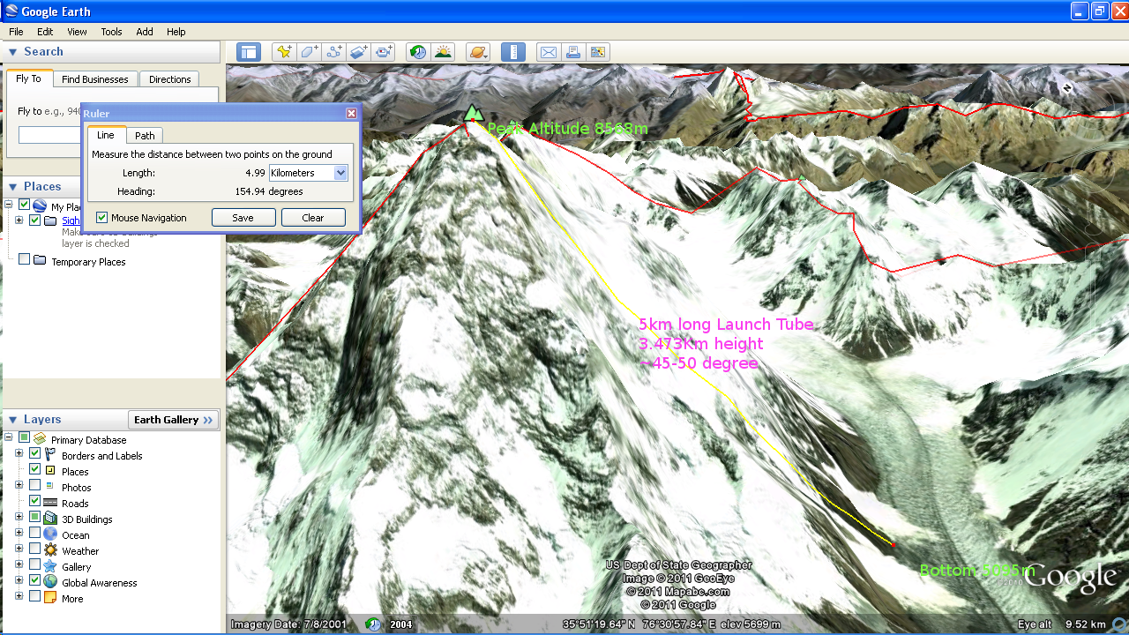Screen dimensions: 1129x635
Task: Click the 3D Buildings layer icon
Action: click(50, 519)
